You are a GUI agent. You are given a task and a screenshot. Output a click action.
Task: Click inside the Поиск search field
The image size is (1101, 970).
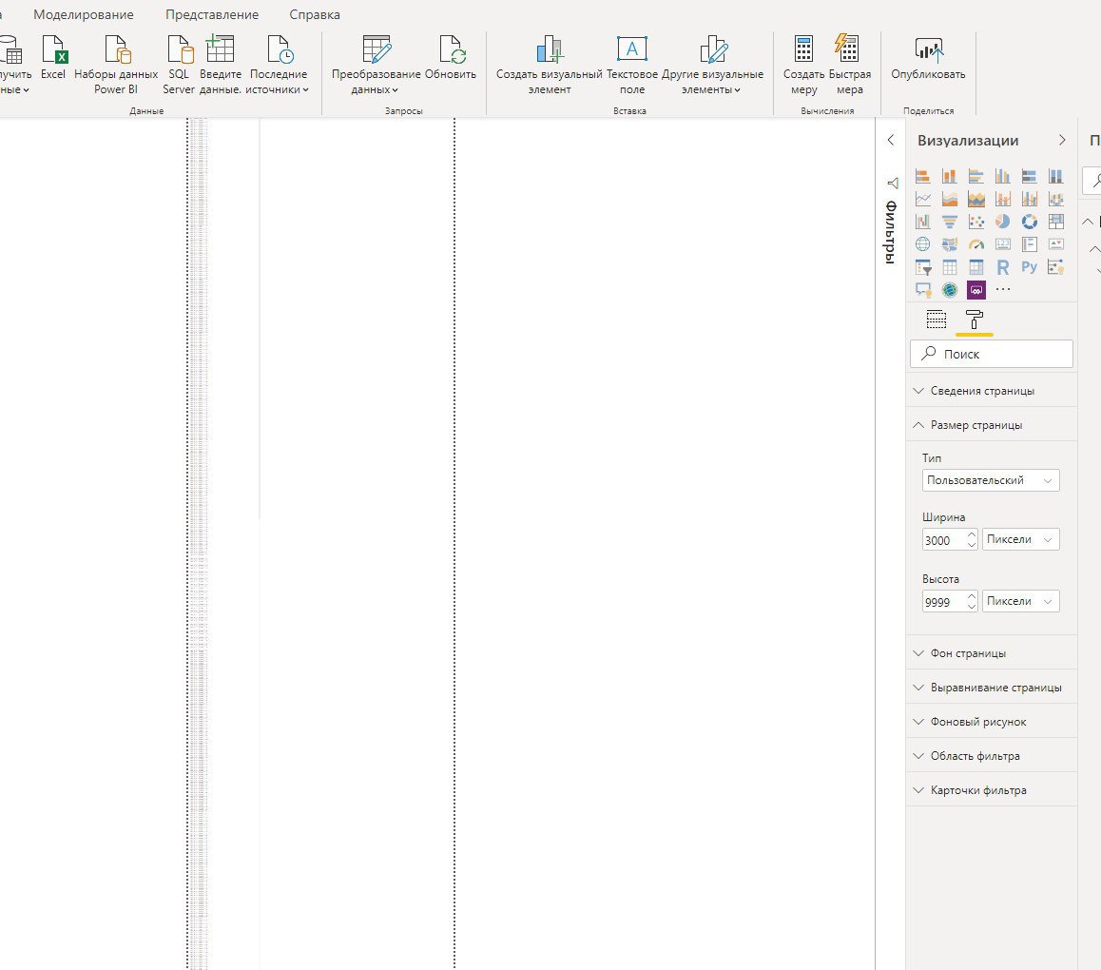click(992, 354)
